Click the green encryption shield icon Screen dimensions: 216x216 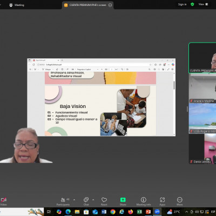tap(192, 4)
